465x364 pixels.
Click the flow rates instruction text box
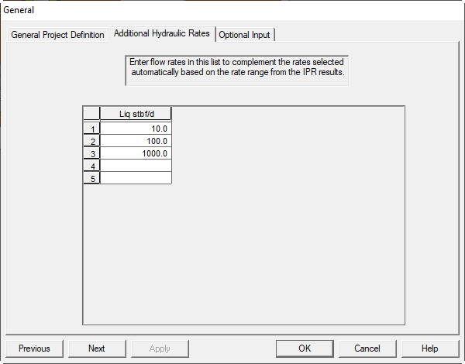pos(237,70)
